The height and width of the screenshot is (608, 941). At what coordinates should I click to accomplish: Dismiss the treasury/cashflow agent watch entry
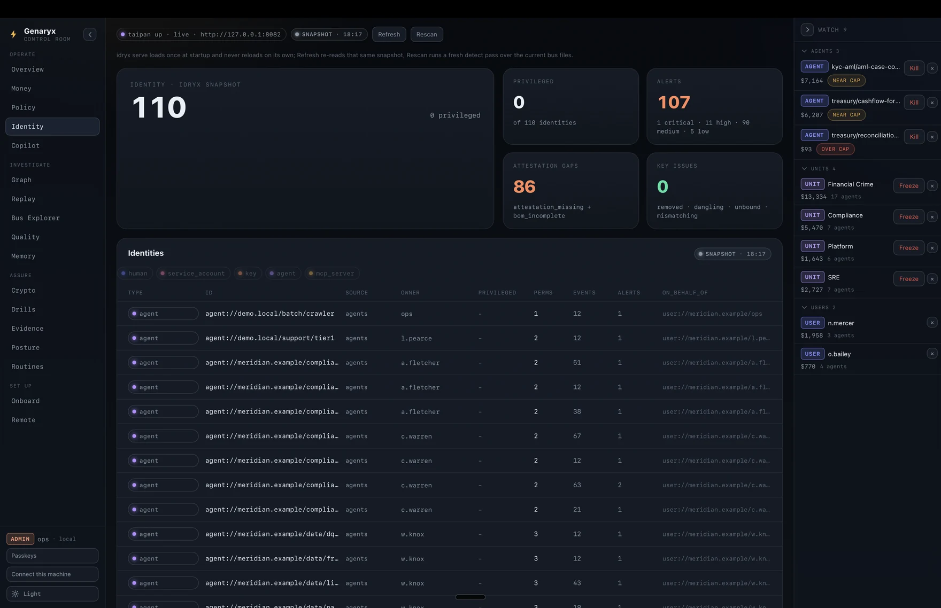[x=932, y=103]
